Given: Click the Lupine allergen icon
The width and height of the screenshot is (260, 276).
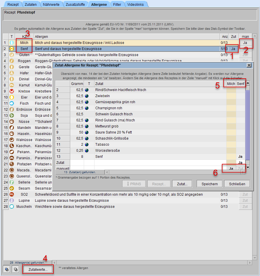Looking at the screenshot, I should coord(12,201).
